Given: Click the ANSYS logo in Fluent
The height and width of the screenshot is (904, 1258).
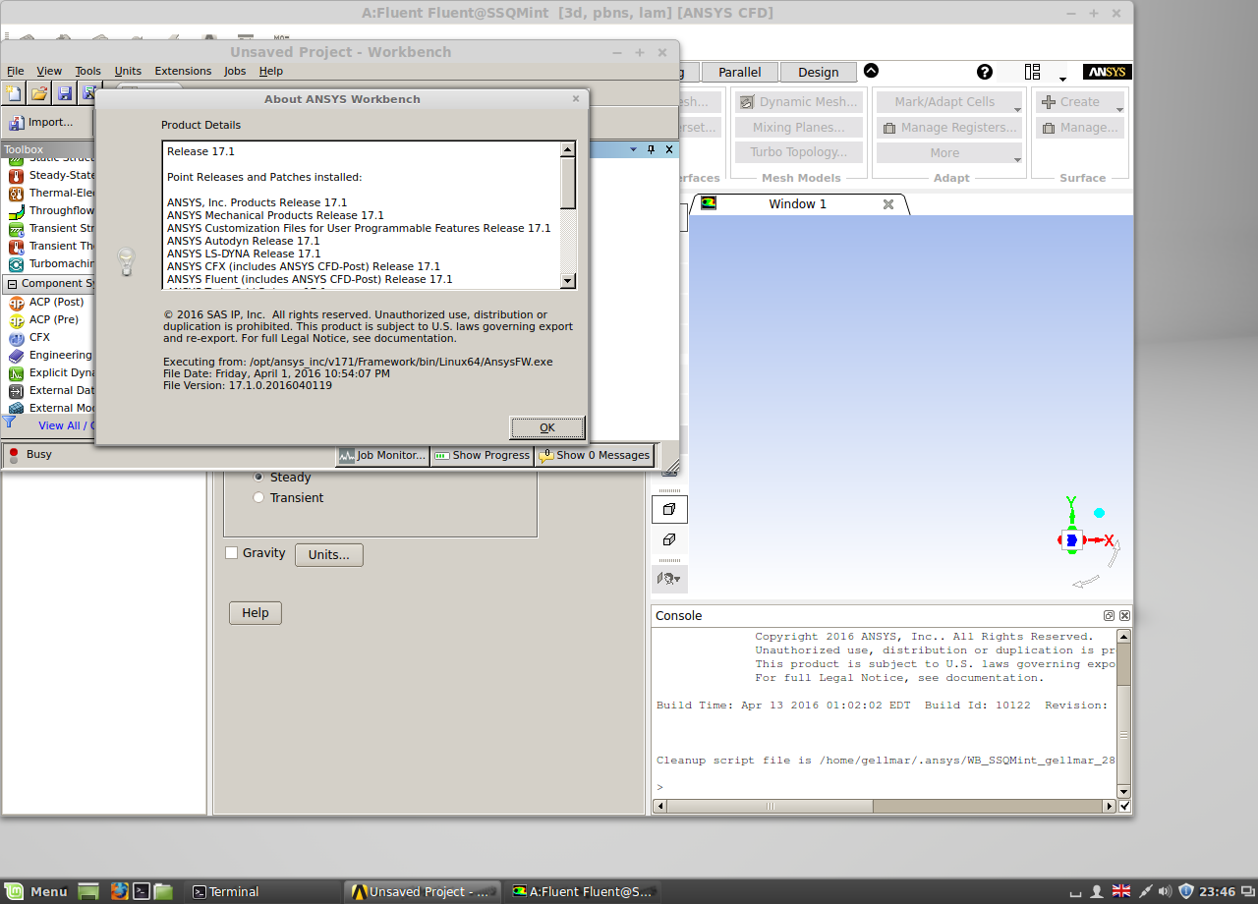Looking at the screenshot, I should click(x=1107, y=72).
